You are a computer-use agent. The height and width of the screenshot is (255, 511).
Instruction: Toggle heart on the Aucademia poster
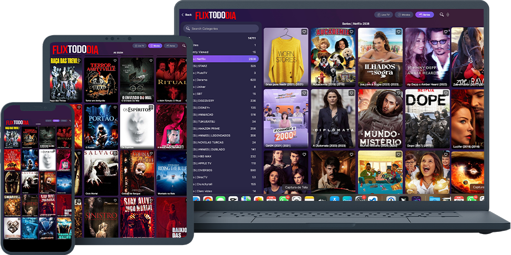(351, 32)
